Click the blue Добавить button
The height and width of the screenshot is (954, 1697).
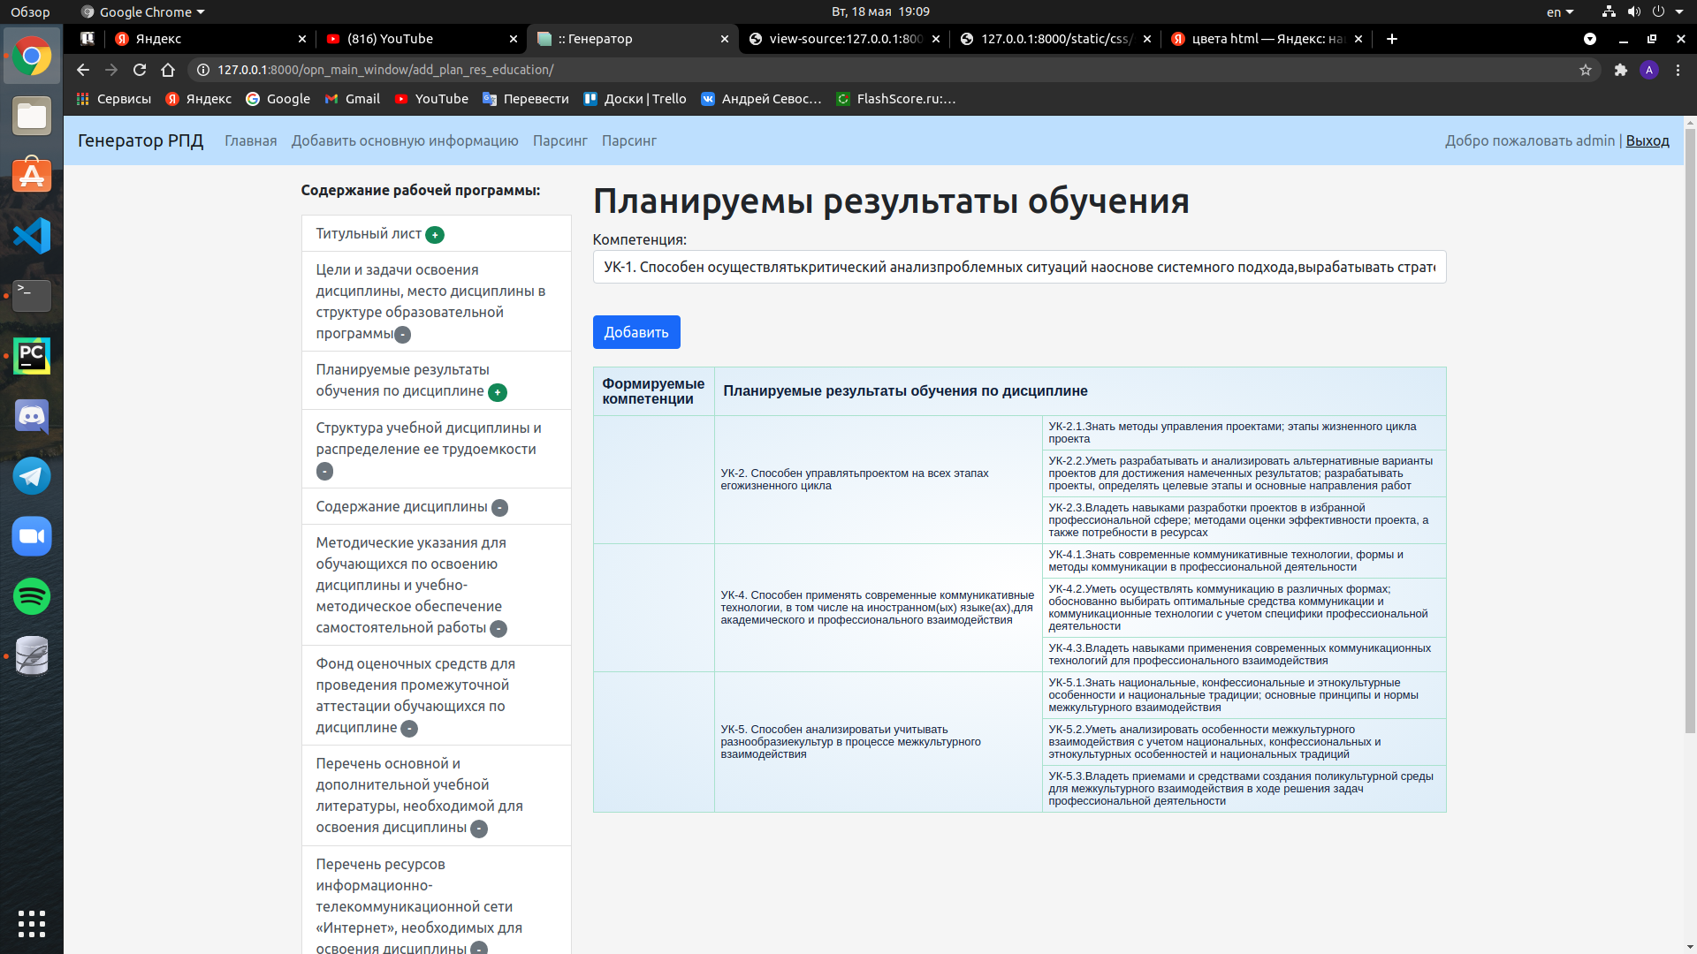coord(636,332)
